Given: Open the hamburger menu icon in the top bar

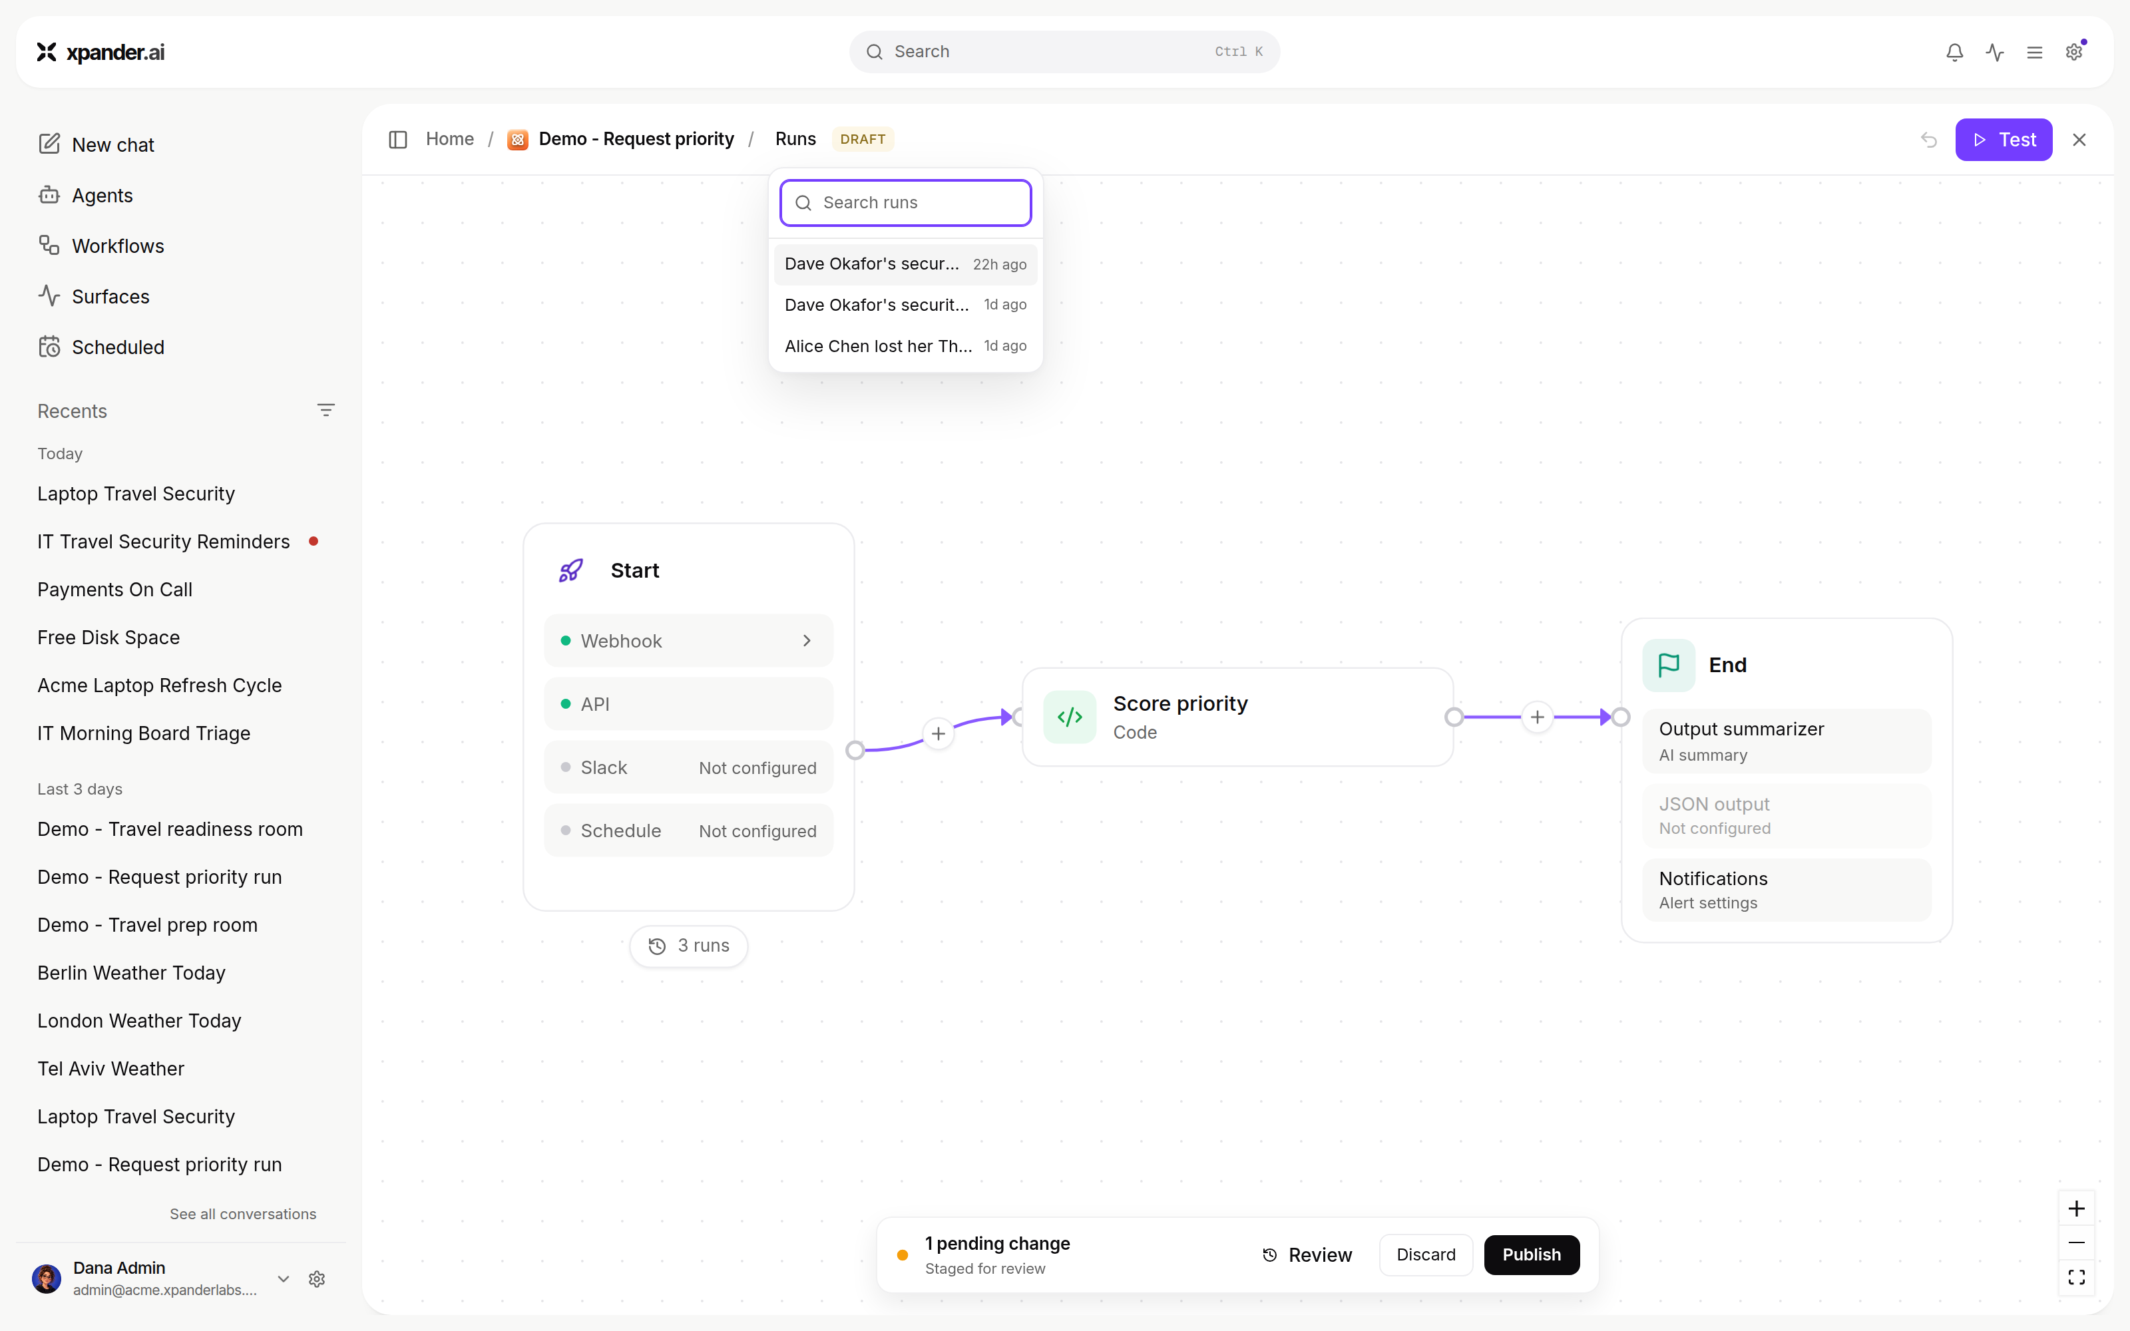Looking at the screenshot, I should click(2034, 52).
